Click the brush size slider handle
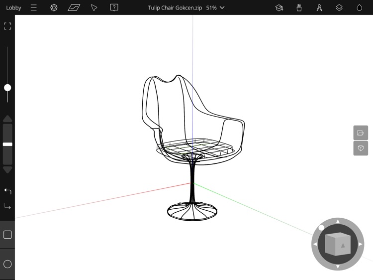Viewport: 373px width, 280px height. click(7, 88)
